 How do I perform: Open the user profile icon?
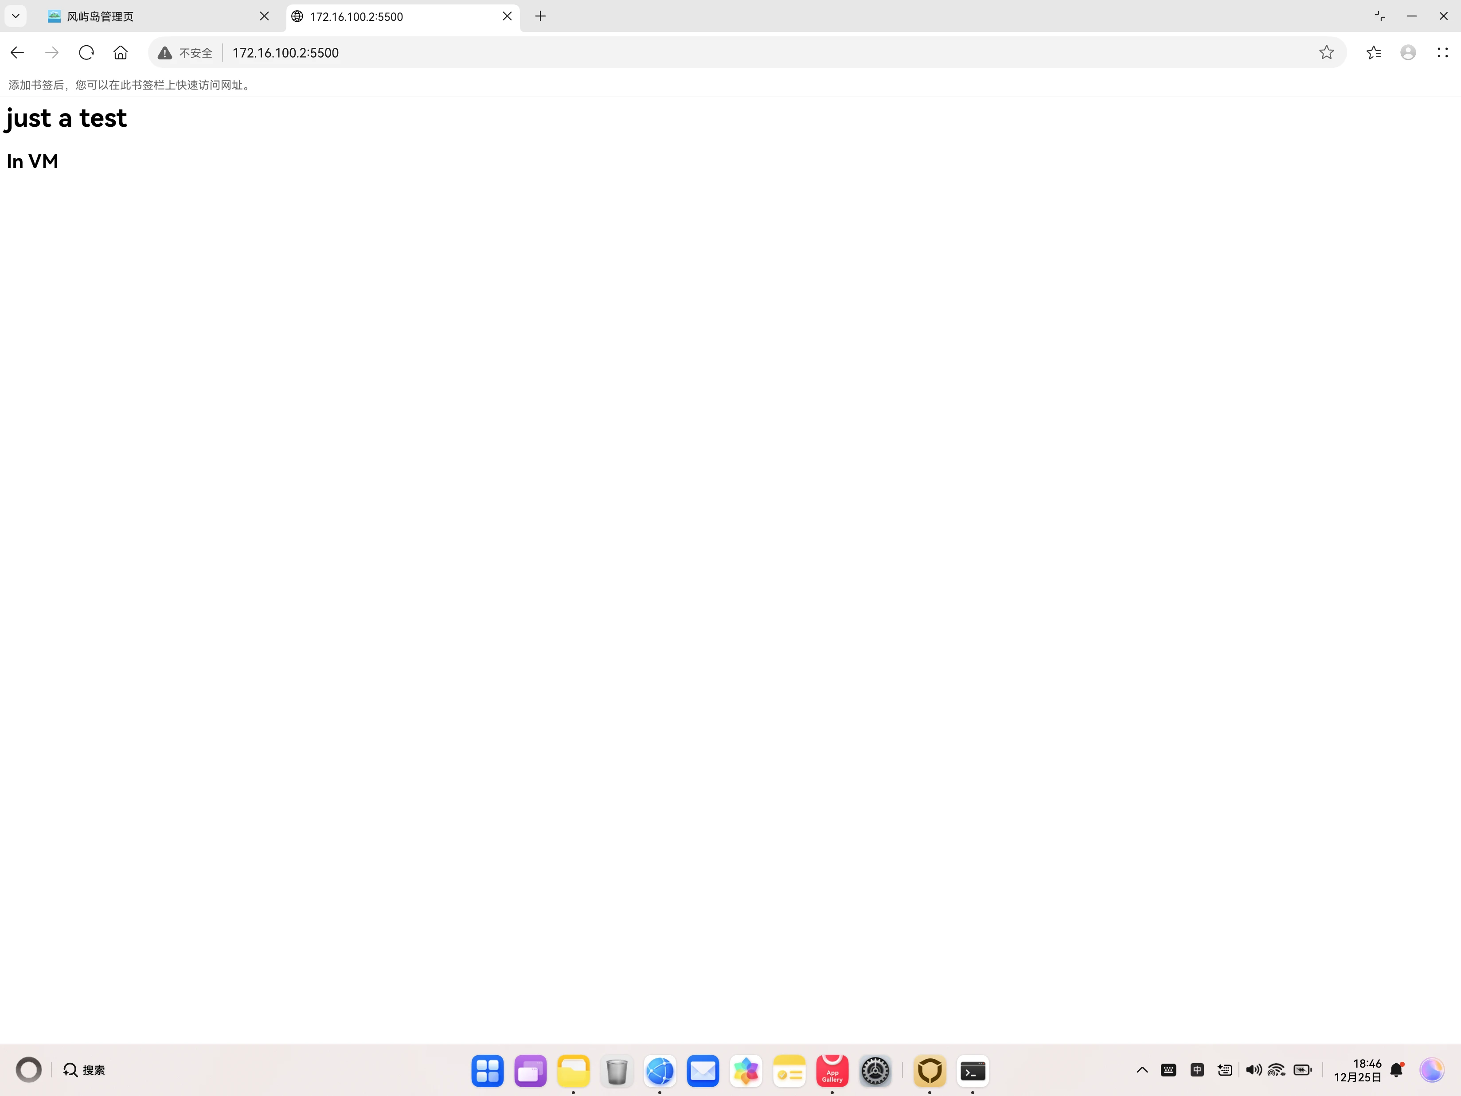1408,53
